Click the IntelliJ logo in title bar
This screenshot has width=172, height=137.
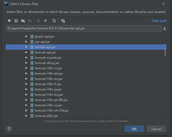click(6, 4)
